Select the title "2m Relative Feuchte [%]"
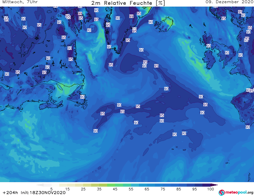This screenshot has height=196, width=254. (128, 3)
